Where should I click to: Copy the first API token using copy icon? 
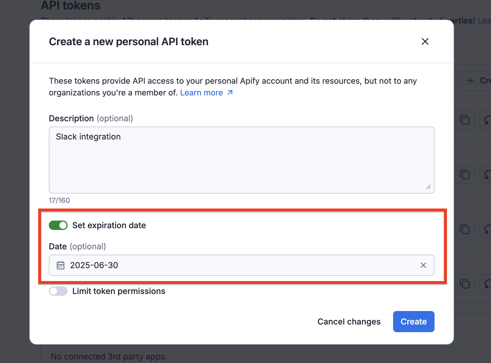coord(465,120)
